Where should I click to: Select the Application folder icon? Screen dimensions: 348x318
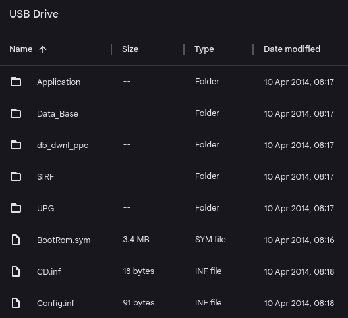(x=16, y=82)
